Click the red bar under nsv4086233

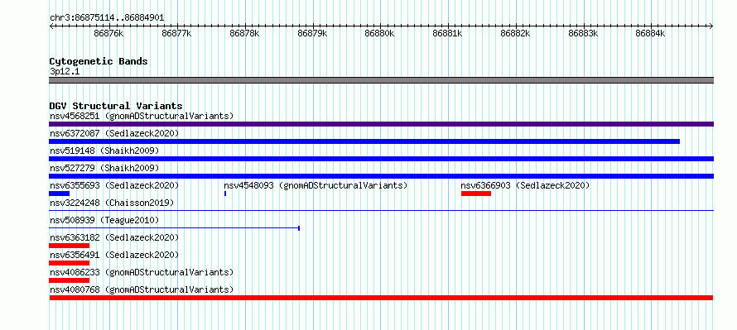click(69, 280)
